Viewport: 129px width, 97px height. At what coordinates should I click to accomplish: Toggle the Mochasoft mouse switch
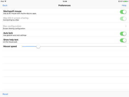[x=123, y=12]
